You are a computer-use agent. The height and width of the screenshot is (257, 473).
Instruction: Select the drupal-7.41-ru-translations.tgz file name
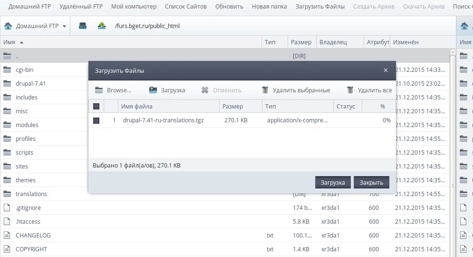point(163,120)
